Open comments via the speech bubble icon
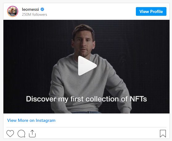The width and height of the screenshot is (172, 141). 21,134
